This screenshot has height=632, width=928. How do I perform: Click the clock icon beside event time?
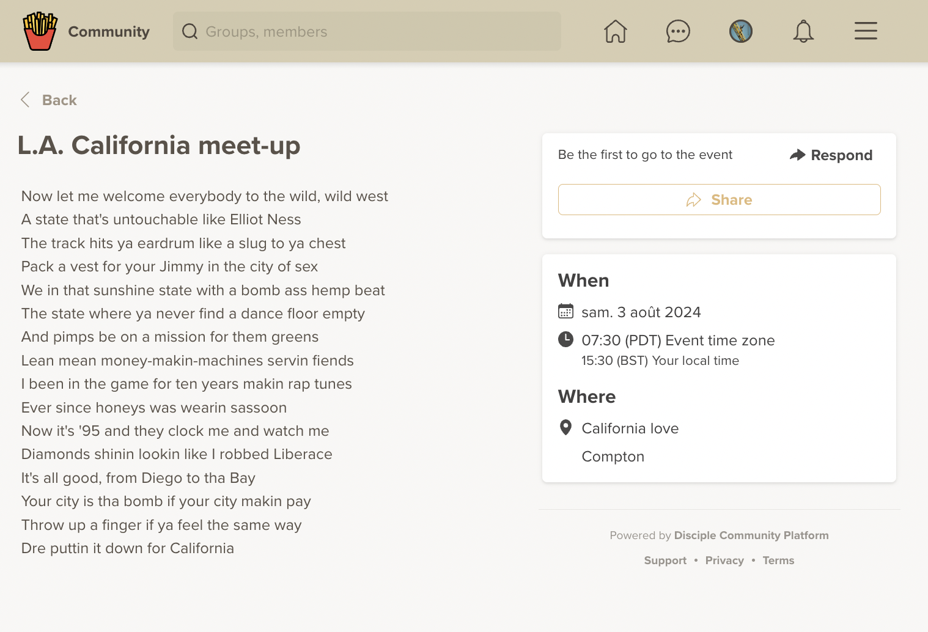pos(565,339)
